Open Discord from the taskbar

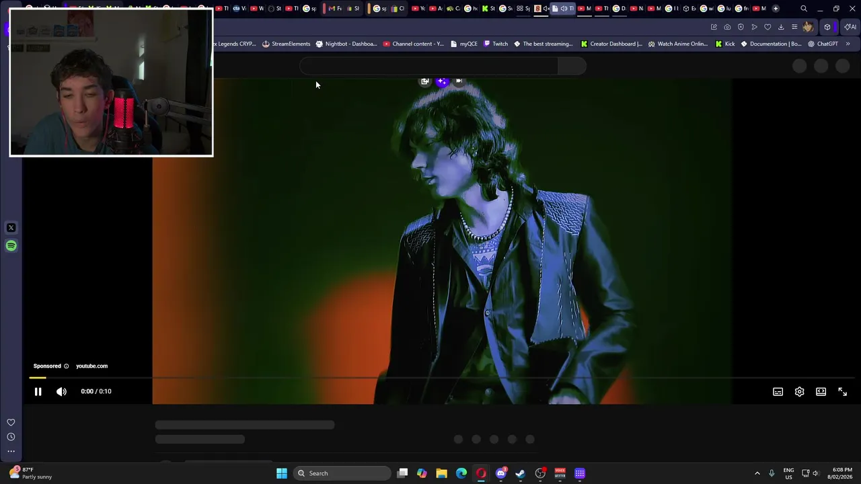coord(500,473)
